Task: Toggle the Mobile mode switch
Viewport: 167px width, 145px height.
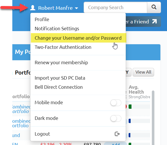Action: click(116, 103)
